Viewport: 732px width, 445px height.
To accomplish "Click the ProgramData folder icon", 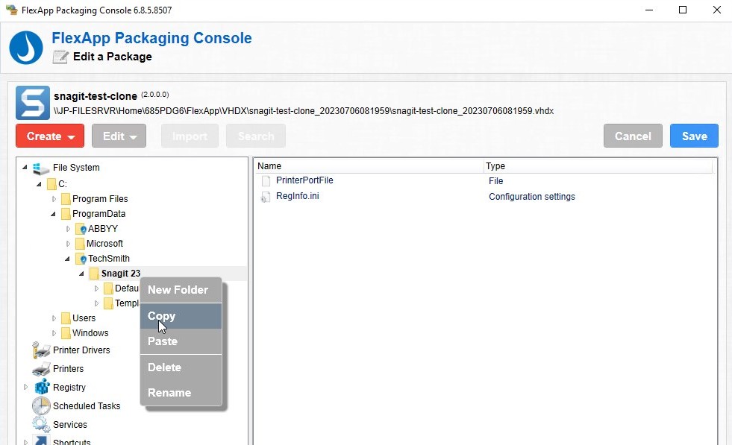I will point(66,214).
